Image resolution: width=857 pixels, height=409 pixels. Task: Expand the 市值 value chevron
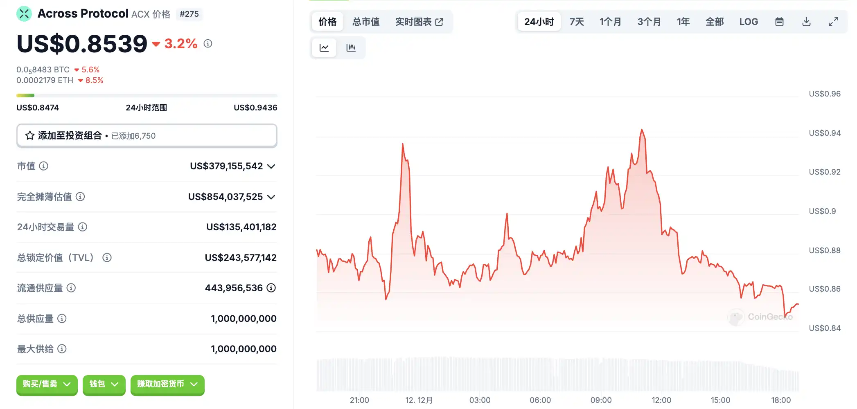point(271,166)
